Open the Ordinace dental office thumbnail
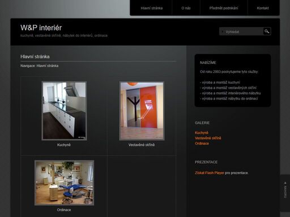 click(x=64, y=183)
